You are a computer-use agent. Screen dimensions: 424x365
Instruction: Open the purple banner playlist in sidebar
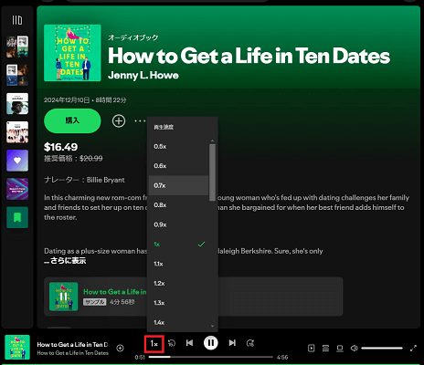(17, 189)
